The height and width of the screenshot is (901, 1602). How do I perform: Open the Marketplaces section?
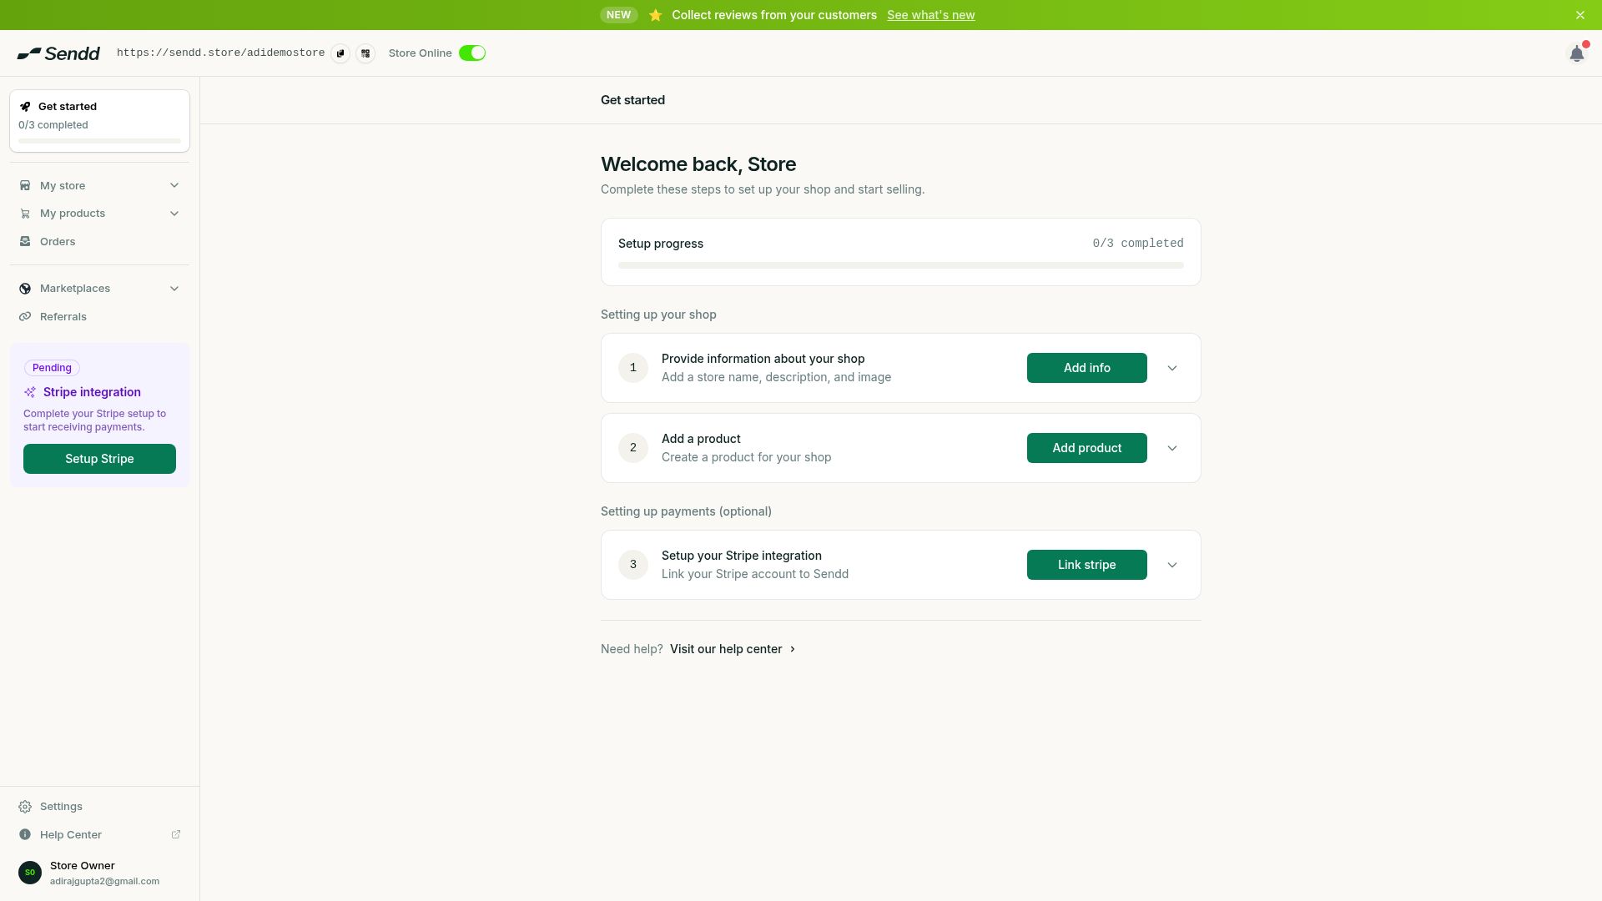99,289
